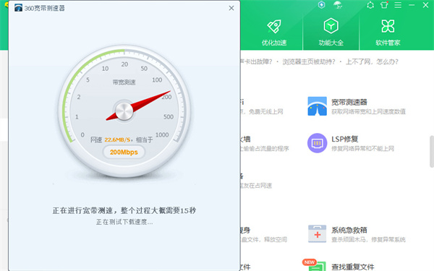
Task: Click the blue shield icon in title bar
Action: [x=322, y=5]
